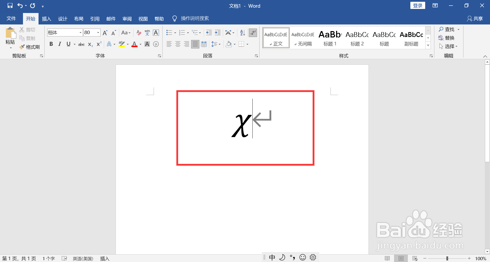Apply subscript formatting

coord(90,44)
